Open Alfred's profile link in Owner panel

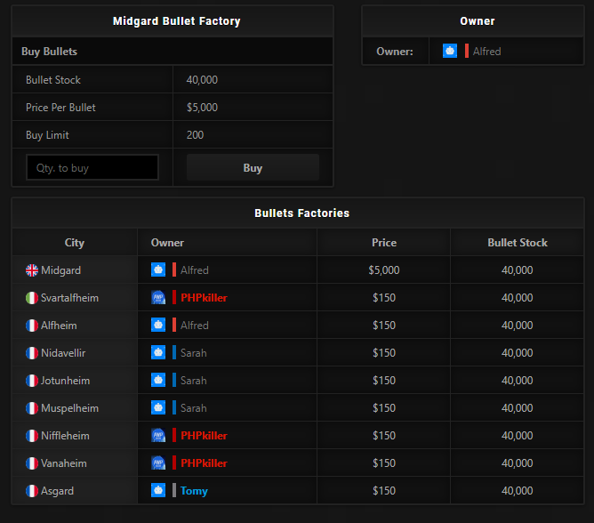pos(486,52)
